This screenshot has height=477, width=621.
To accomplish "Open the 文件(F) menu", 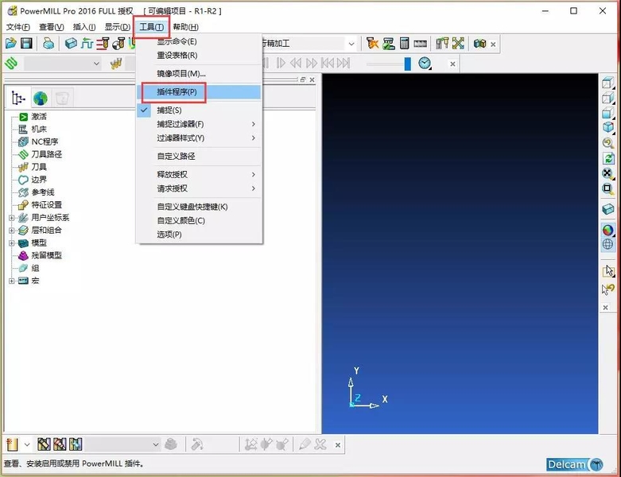I will click(x=17, y=27).
